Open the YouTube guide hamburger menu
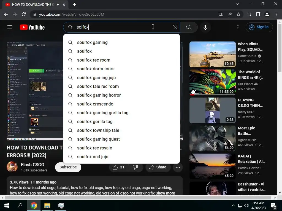This screenshot has width=282, height=211. point(10,27)
